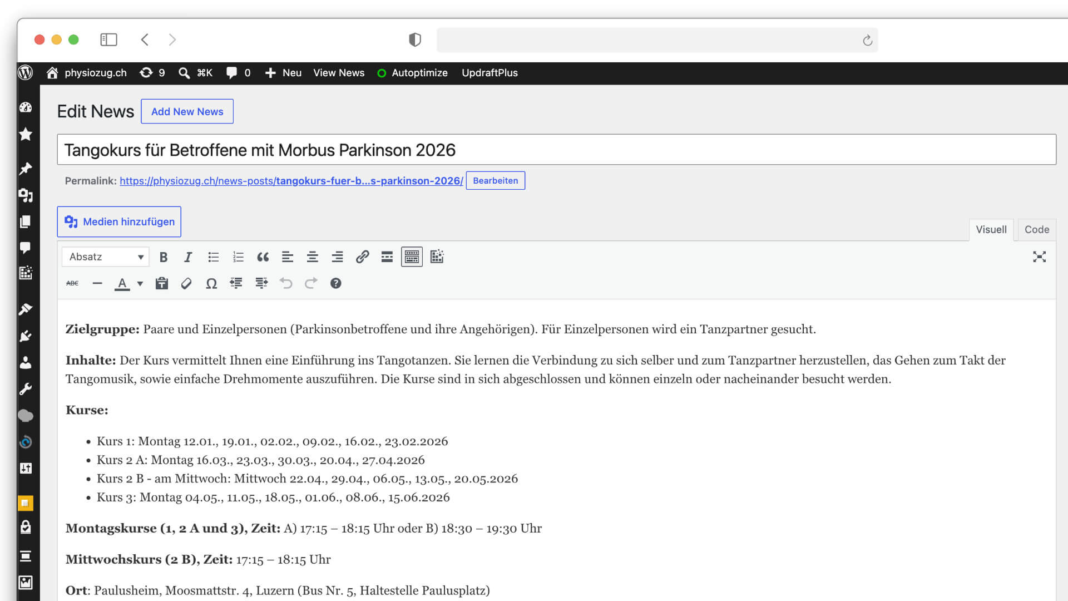Open Media library sidebar icon
Screen dimensions: 1068x601
26,195
